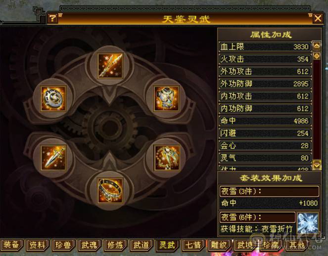Click the 夜雪折竹 skill icon
The width and height of the screenshot is (328, 256).
coord(308,223)
